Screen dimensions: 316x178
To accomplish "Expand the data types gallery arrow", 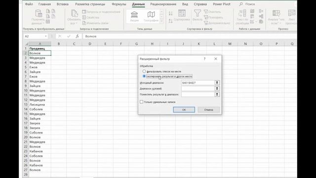I will pyautogui.click(x=161, y=21).
